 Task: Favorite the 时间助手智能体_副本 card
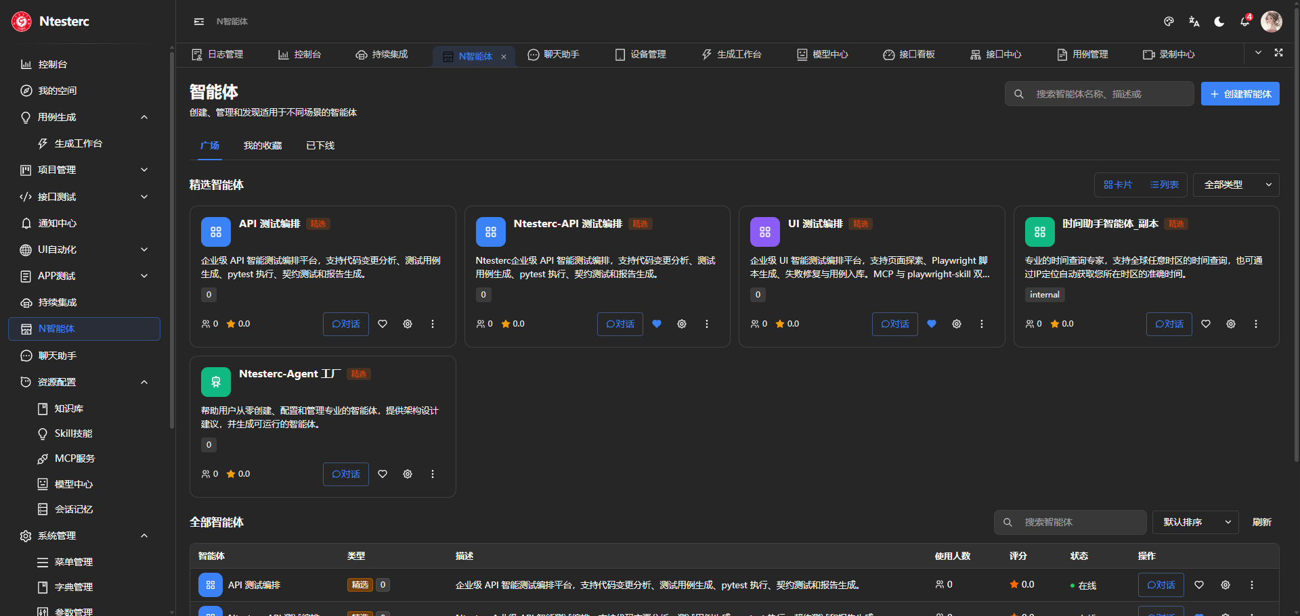[x=1206, y=324]
